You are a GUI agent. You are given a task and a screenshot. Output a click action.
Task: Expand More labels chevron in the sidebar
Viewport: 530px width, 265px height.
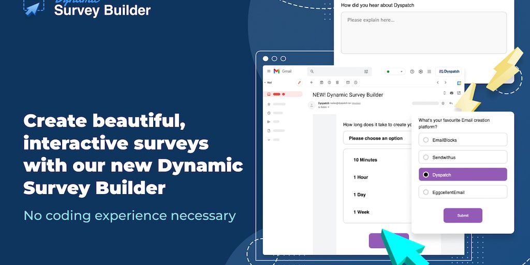(x=269, y=139)
